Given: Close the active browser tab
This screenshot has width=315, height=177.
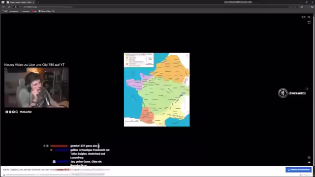Looking at the screenshot, I should click(33, 2).
